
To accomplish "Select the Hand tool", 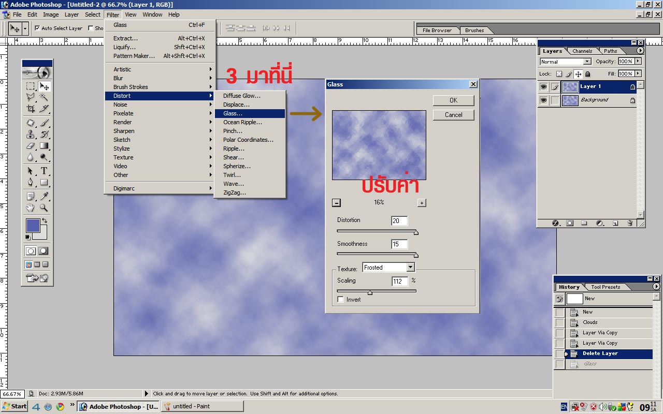I will pos(31,208).
